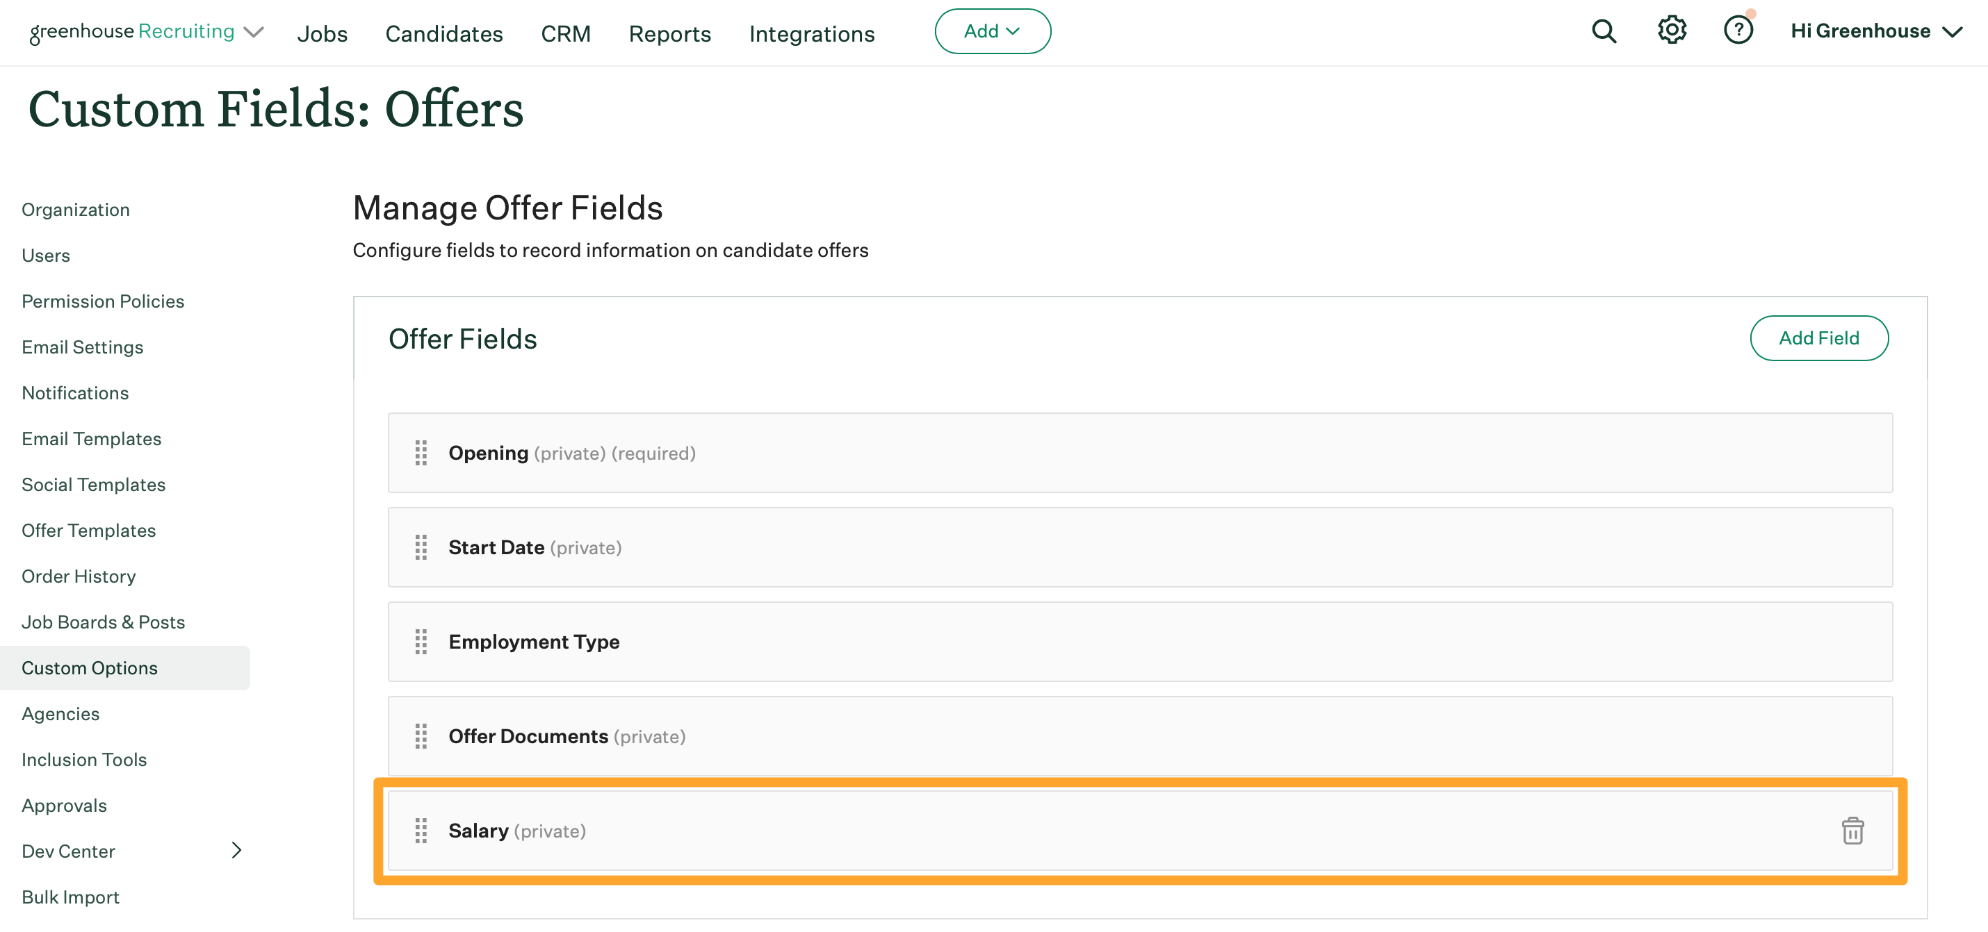Grab the Opening field drag handle
Image resolution: width=1988 pixels, height=932 pixels.
coord(421,453)
